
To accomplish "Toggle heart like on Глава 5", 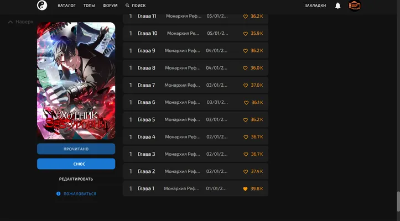I will click(x=246, y=120).
